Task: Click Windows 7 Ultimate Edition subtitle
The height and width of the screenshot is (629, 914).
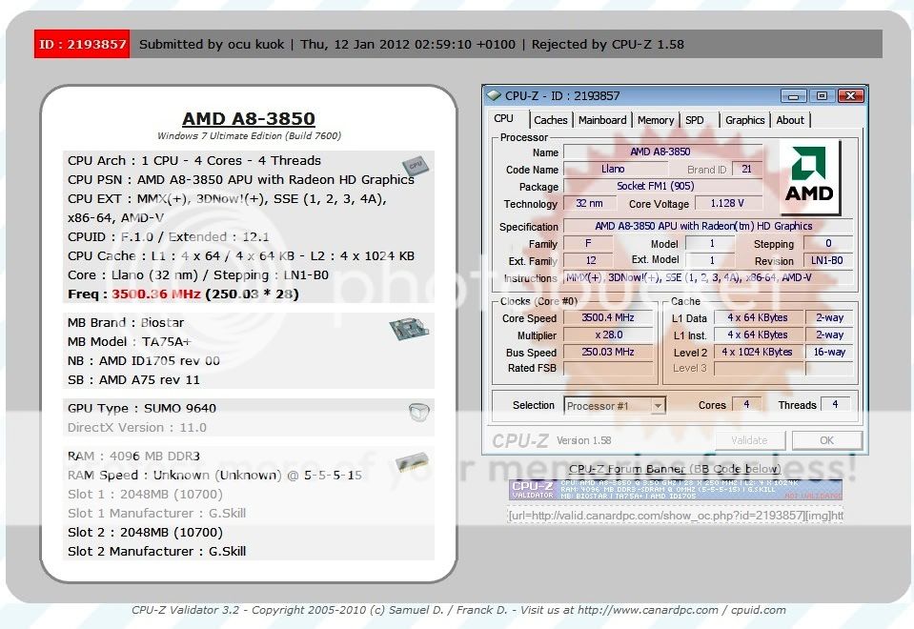Action: [249, 136]
